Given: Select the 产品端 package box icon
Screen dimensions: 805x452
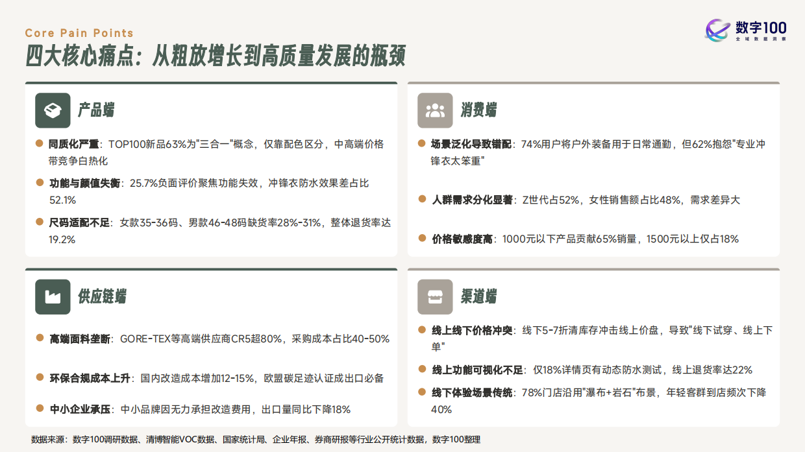Looking at the screenshot, I should click(53, 110).
